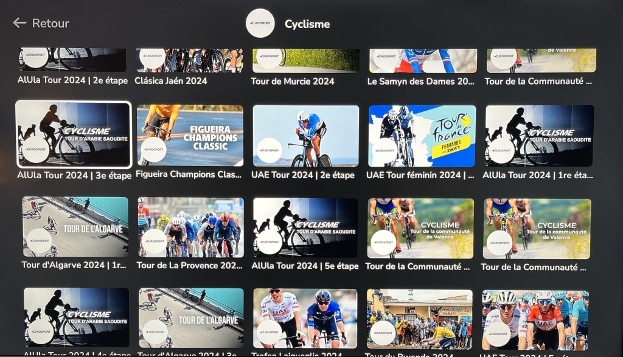The height and width of the screenshot is (357, 623).
Task: Click Eurosport badge on Figueira Champions thumbnail
Action: point(154,150)
